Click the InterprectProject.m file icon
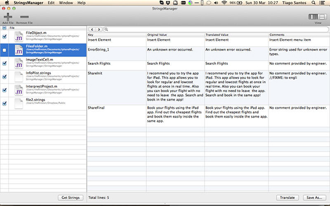330x206 pixels. pyautogui.click(x=19, y=90)
